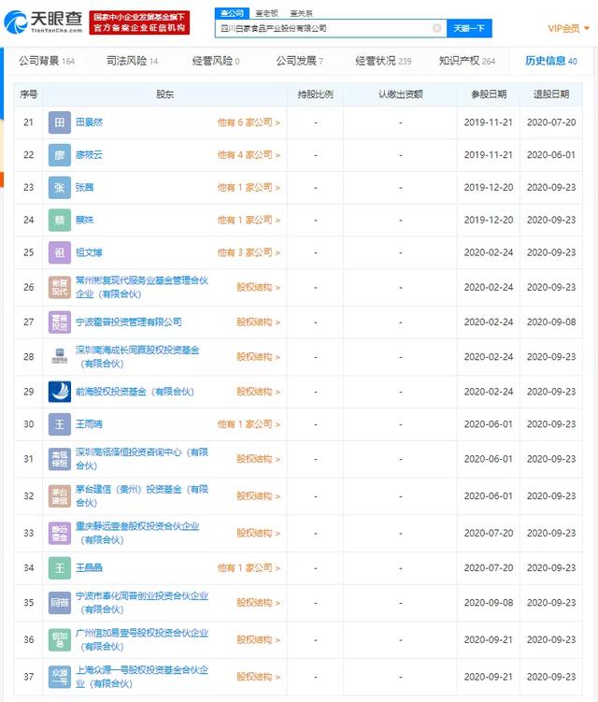598x702 pixels.
Task: Open 宁波馨蓉投资管理有限公司 link
Action: [x=128, y=322]
